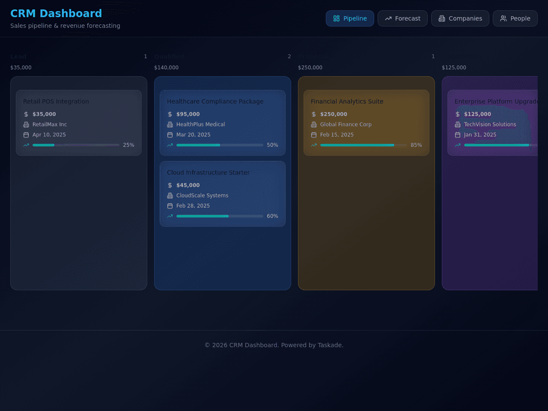Image resolution: width=548 pixels, height=411 pixels.
Task: Open the Healthcare Compliance Package deal title
Action: click(215, 101)
